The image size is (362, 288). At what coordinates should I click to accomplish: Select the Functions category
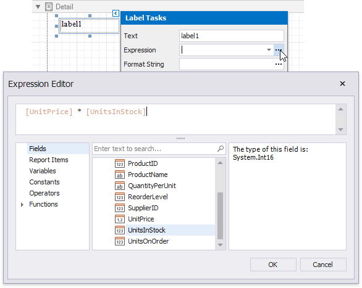coord(43,204)
